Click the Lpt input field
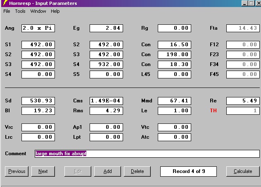 tap(107, 137)
